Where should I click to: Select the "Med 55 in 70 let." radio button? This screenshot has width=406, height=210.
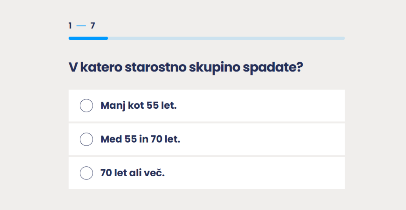click(x=86, y=139)
